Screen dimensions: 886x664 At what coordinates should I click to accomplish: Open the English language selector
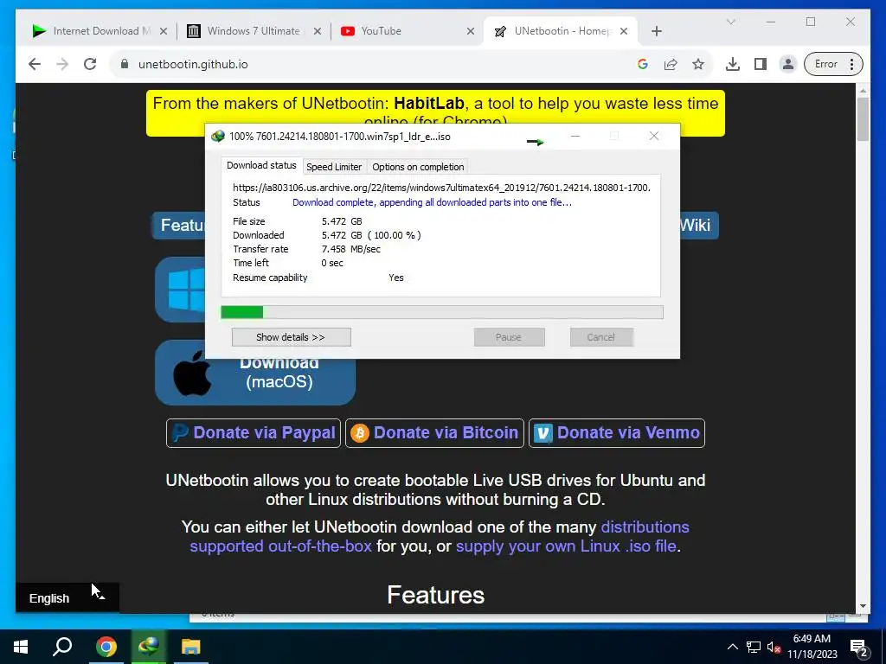(x=67, y=598)
